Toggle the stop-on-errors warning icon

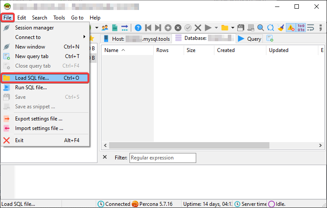coord(291,28)
